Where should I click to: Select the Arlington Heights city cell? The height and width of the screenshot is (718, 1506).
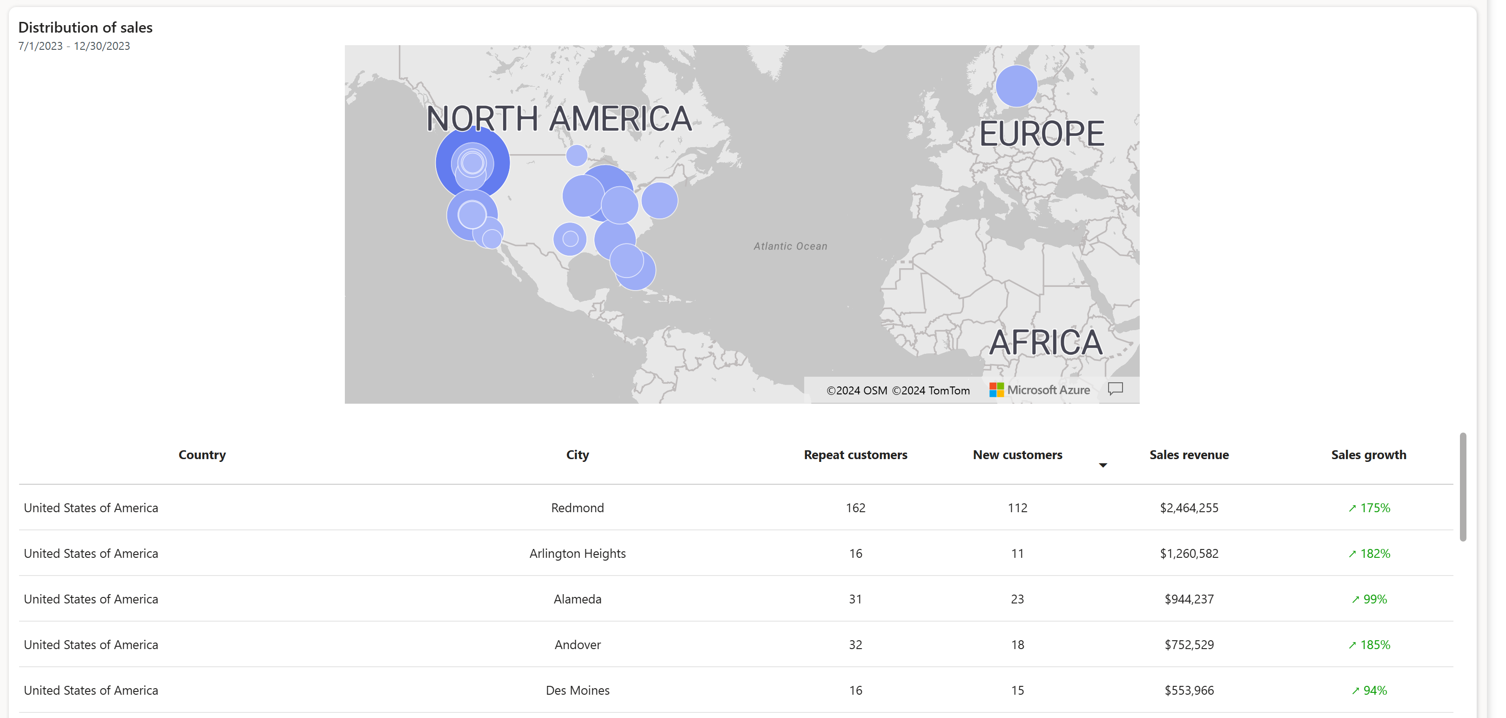[x=577, y=553]
